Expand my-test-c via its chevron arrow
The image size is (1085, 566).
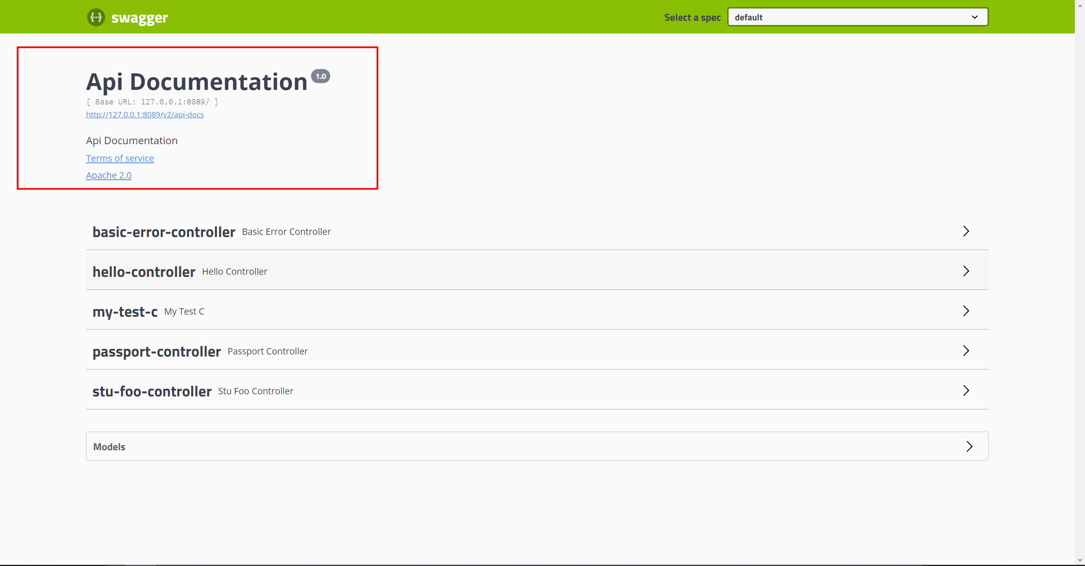pos(966,311)
